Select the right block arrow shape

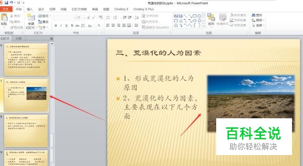click(195, 21)
